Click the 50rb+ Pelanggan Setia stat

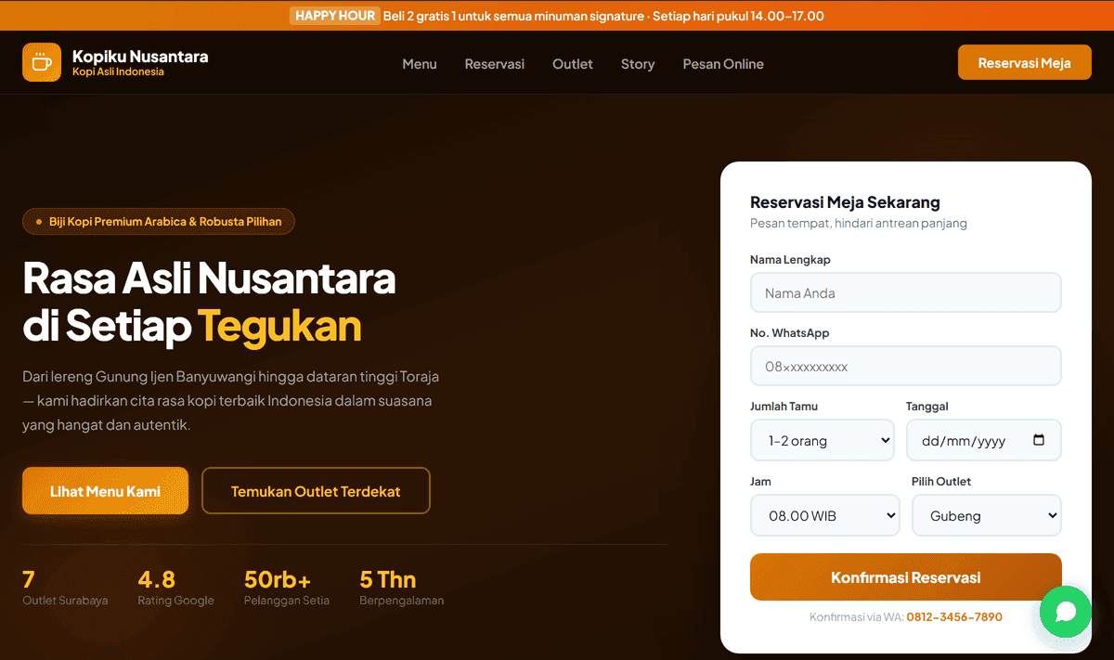pos(287,589)
